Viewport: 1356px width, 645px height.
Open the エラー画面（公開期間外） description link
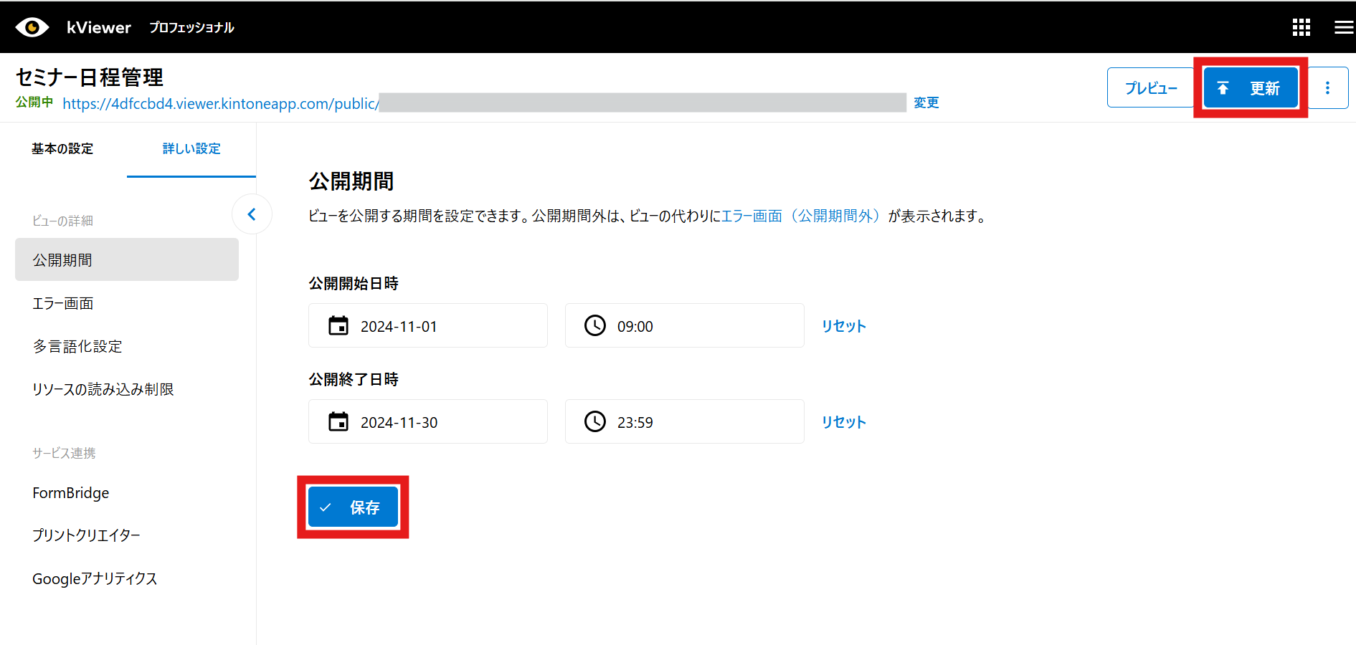(800, 216)
